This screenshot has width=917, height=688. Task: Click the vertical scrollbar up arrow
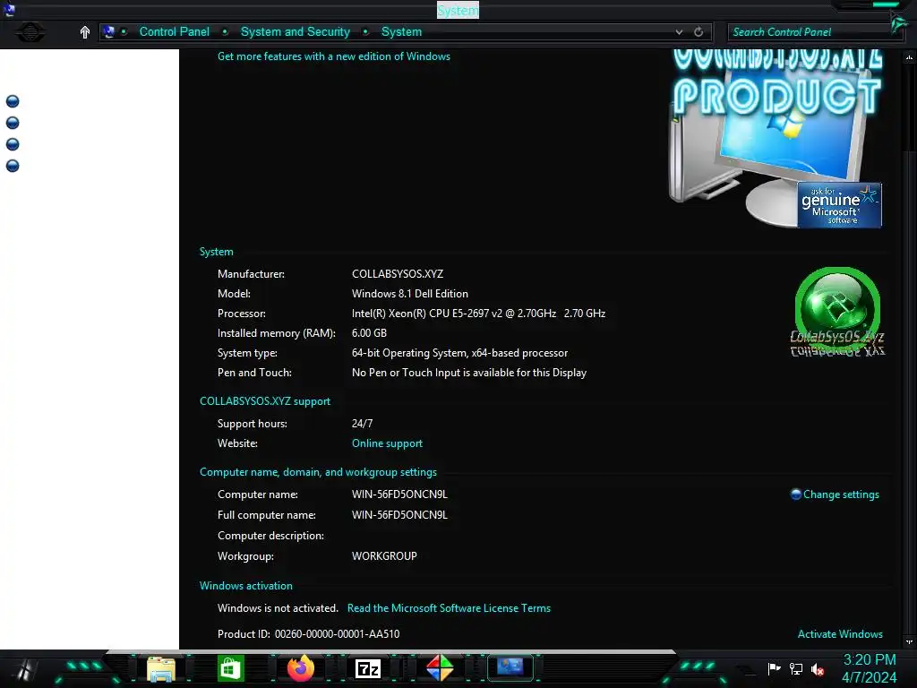(909, 57)
